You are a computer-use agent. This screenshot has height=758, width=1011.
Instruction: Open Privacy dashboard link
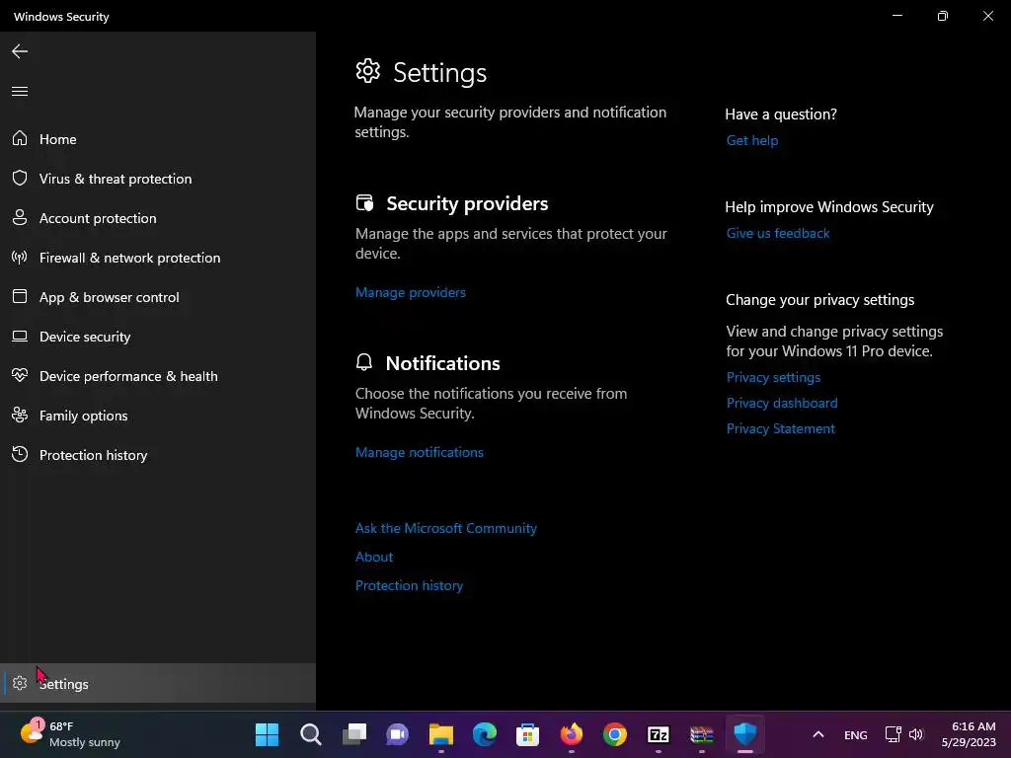(x=782, y=403)
